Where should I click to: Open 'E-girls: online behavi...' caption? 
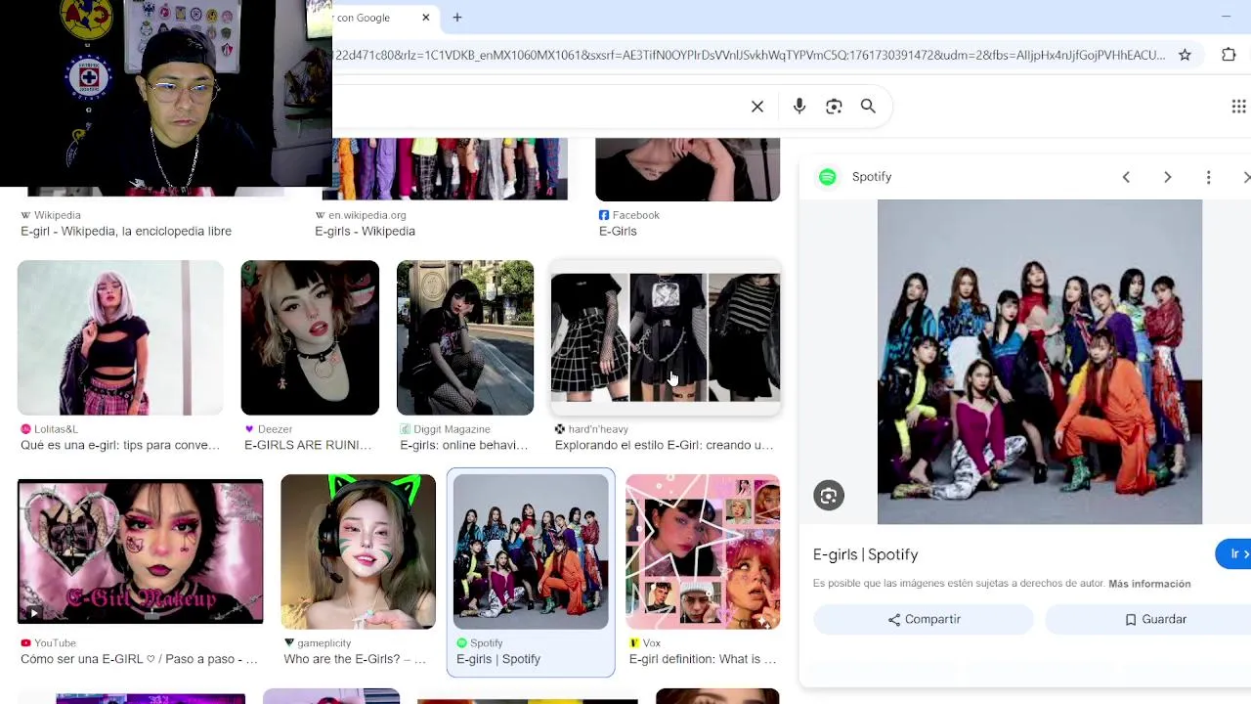point(463,445)
